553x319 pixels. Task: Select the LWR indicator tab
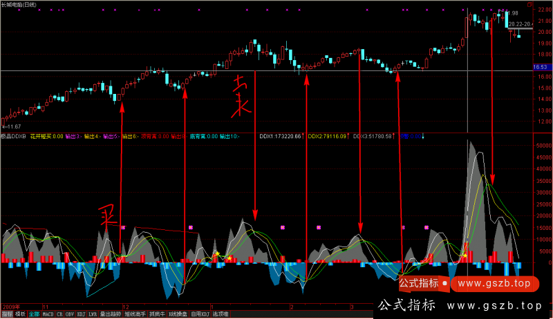point(93,314)
